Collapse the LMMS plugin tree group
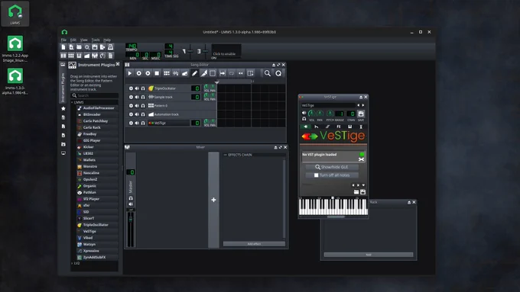 pyautogui.click(x=73, y=102)
